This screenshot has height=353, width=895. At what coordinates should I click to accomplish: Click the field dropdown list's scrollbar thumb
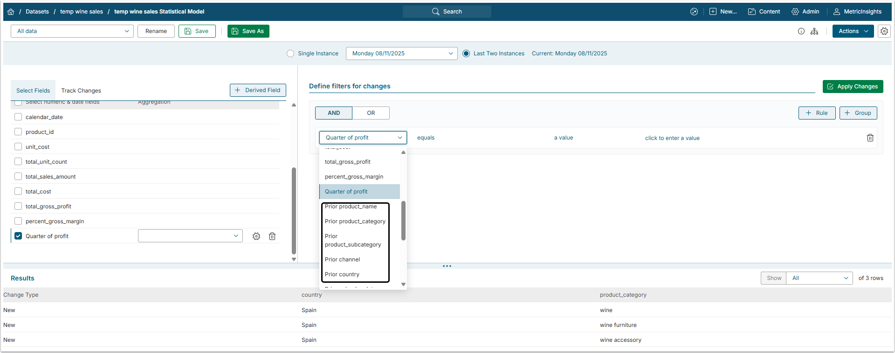403,220
